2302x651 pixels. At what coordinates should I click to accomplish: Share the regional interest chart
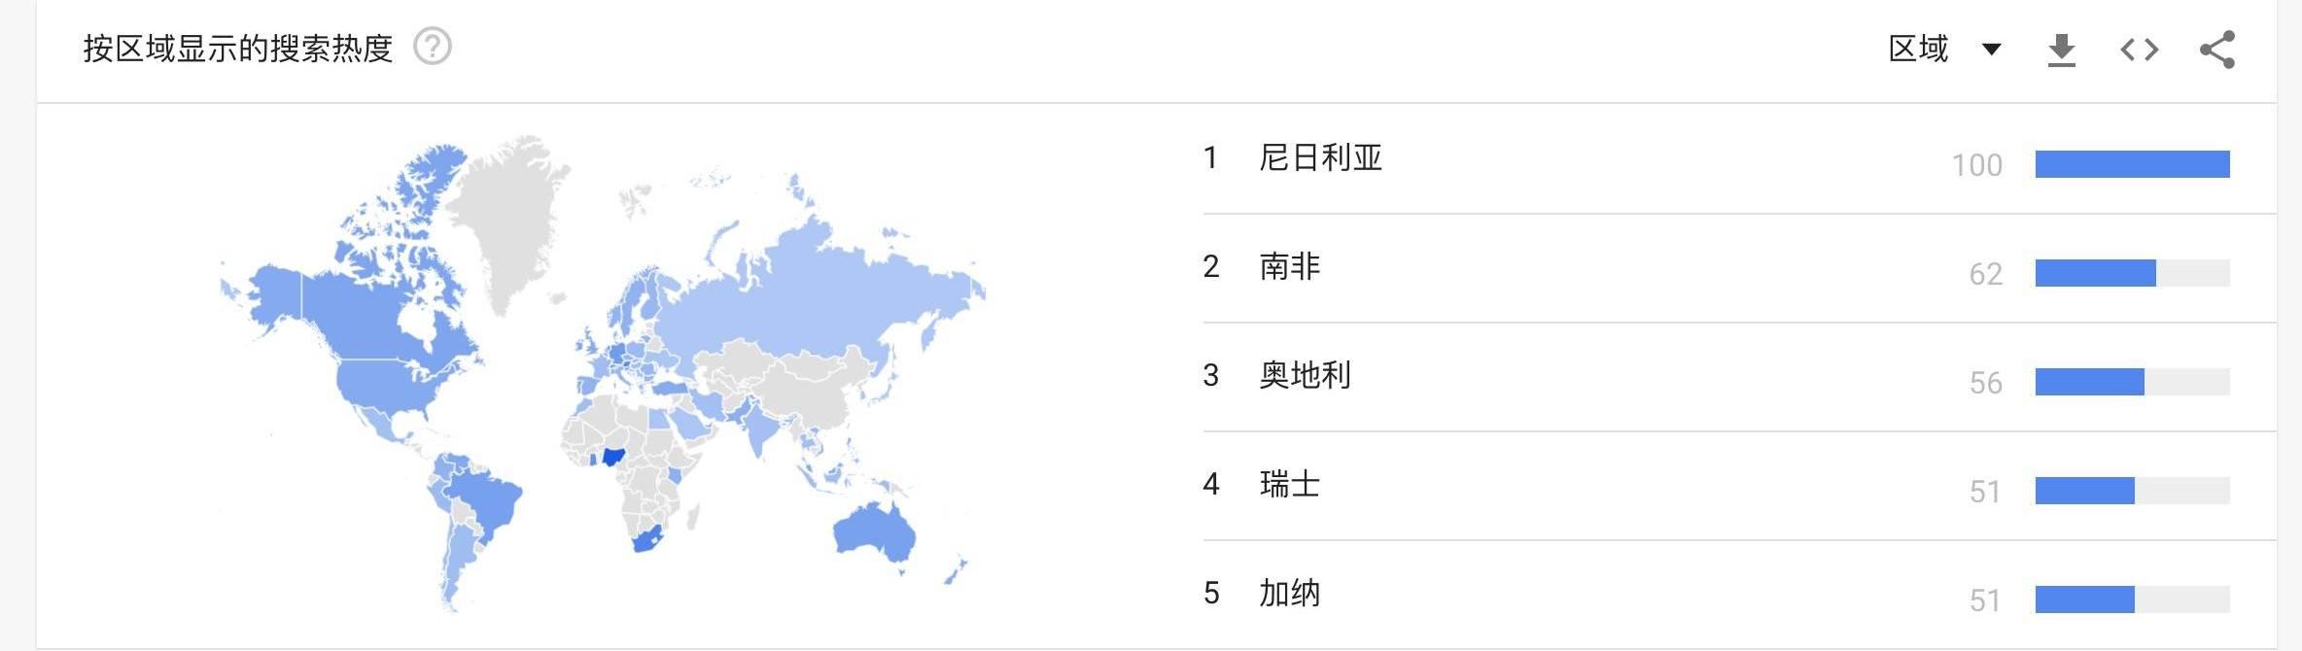[x=2217, y=50]
